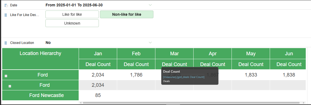
Task: Select the Unknown filter option
Action: pos(72,23)
